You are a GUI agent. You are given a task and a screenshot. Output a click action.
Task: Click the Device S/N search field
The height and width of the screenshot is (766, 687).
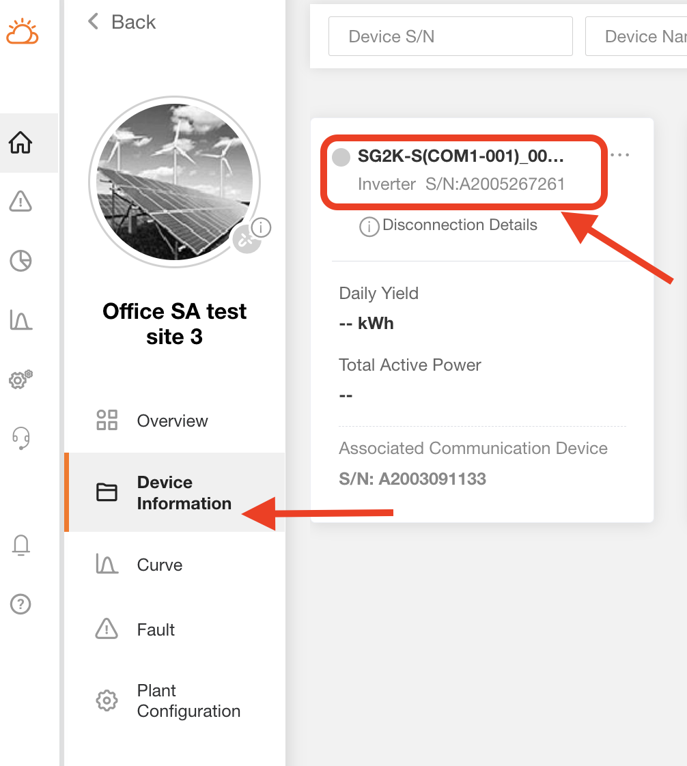[450, 37]
